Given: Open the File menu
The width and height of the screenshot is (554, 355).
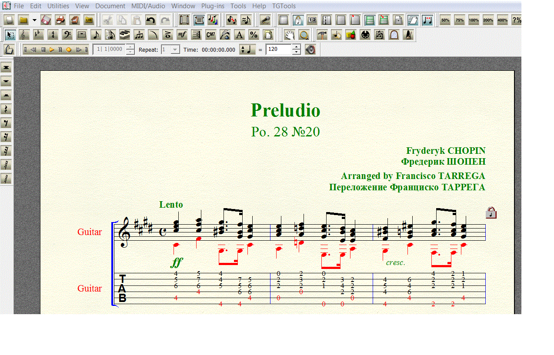Looking at the screenshot, I should [19, 6].
